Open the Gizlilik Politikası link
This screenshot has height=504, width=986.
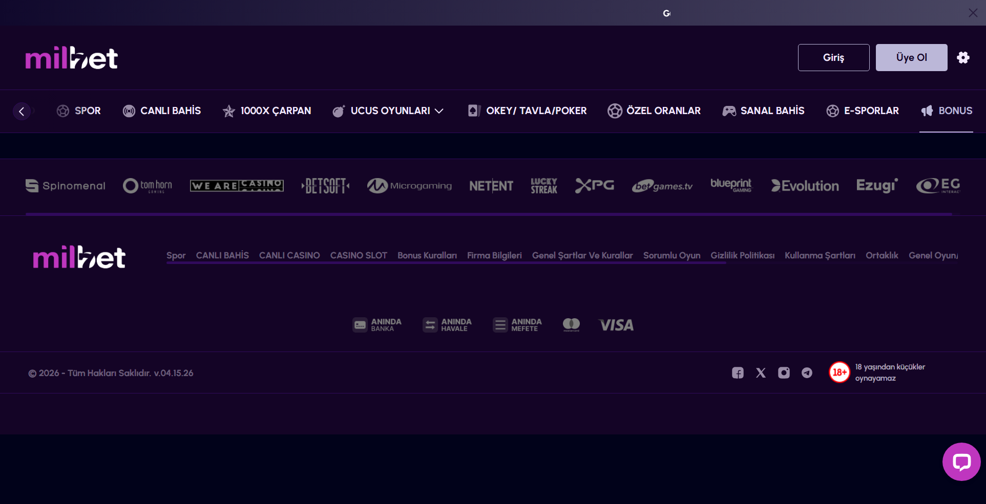(742, 255)
